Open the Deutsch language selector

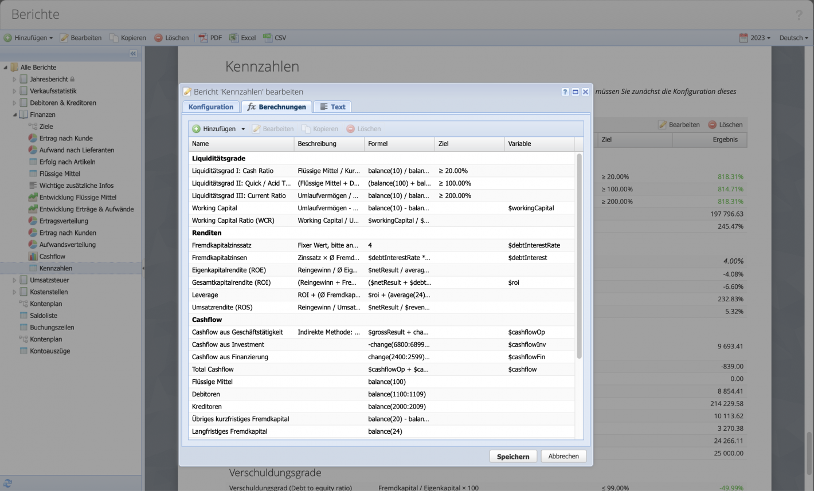[x=794, y=37]
